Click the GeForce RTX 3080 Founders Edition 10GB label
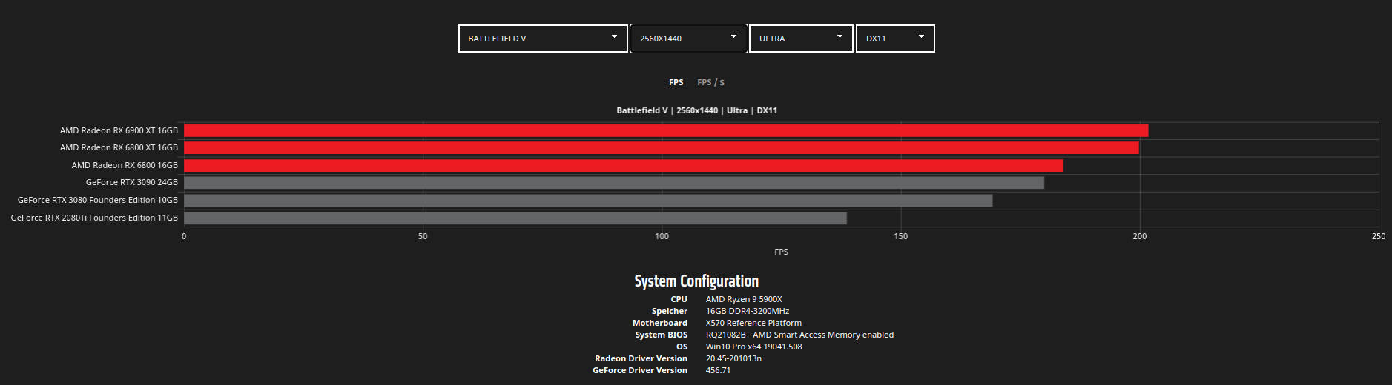Viewport: 1392px width, 385px height. pyautogui.click(x=98, y=200)
